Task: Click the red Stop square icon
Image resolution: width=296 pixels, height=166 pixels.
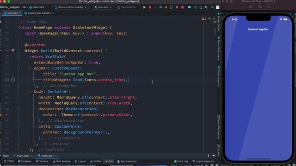Action: [x=182, y=7]
